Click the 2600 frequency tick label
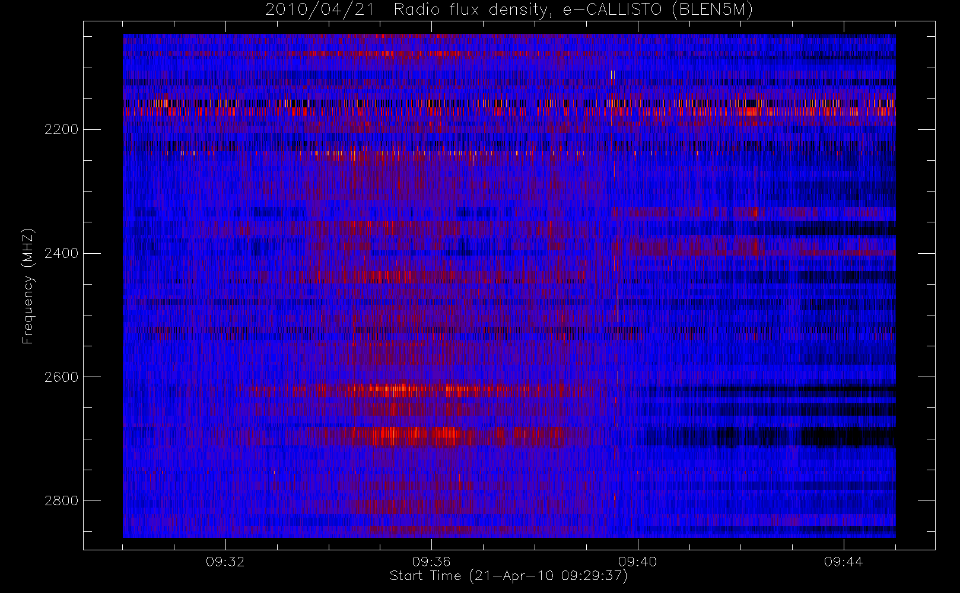 tap(61, 377)
